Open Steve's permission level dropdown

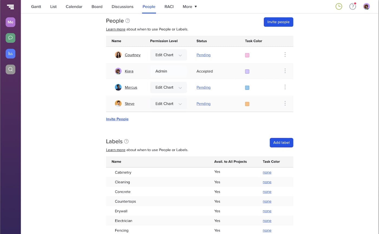click(180, 103)
